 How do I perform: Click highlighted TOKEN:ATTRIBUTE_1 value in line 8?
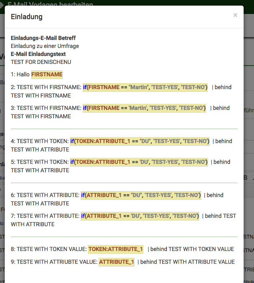click(116, 249)
